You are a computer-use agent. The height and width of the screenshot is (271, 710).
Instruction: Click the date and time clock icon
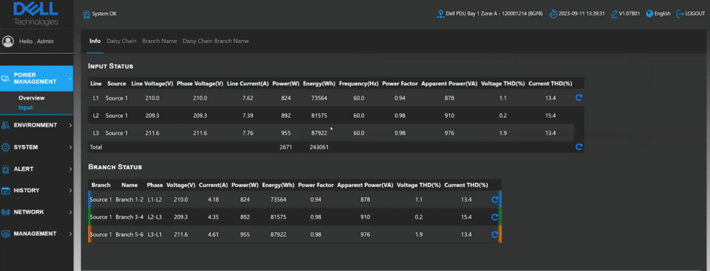tap(553, 14)
